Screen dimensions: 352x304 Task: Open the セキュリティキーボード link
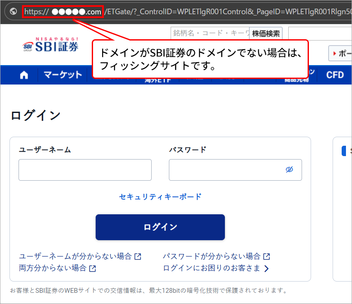[x=160, y=197]
